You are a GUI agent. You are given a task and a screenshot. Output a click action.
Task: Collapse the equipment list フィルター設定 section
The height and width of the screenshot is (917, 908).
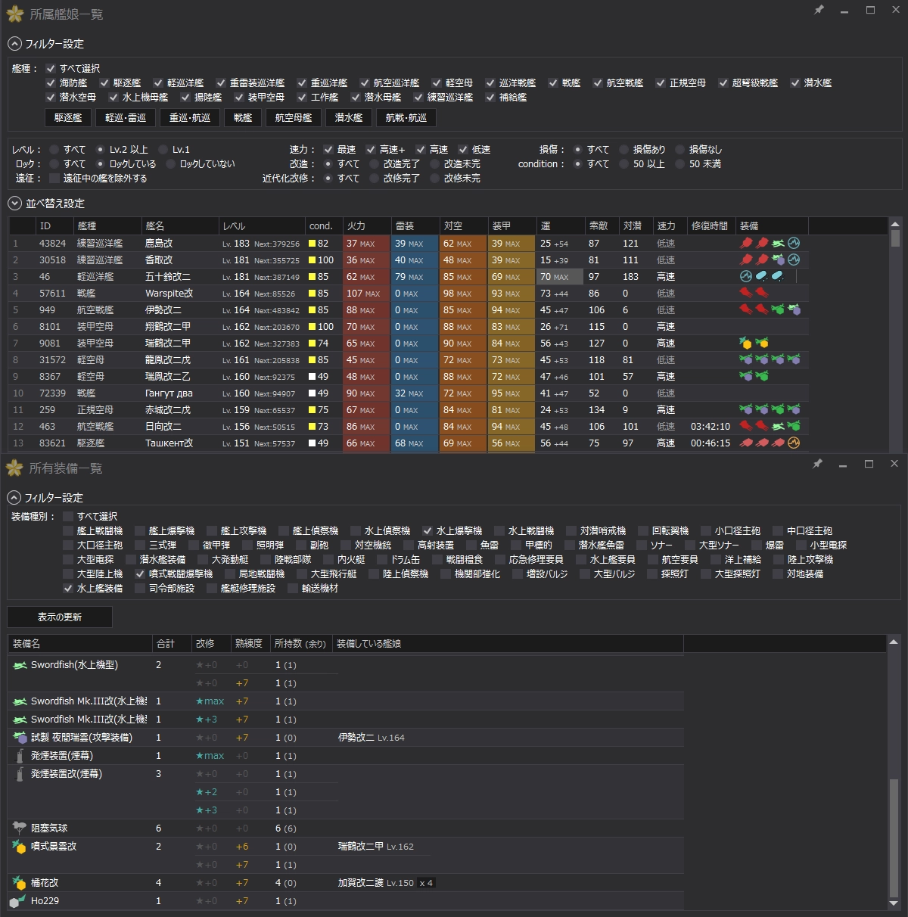pos(14,498)
